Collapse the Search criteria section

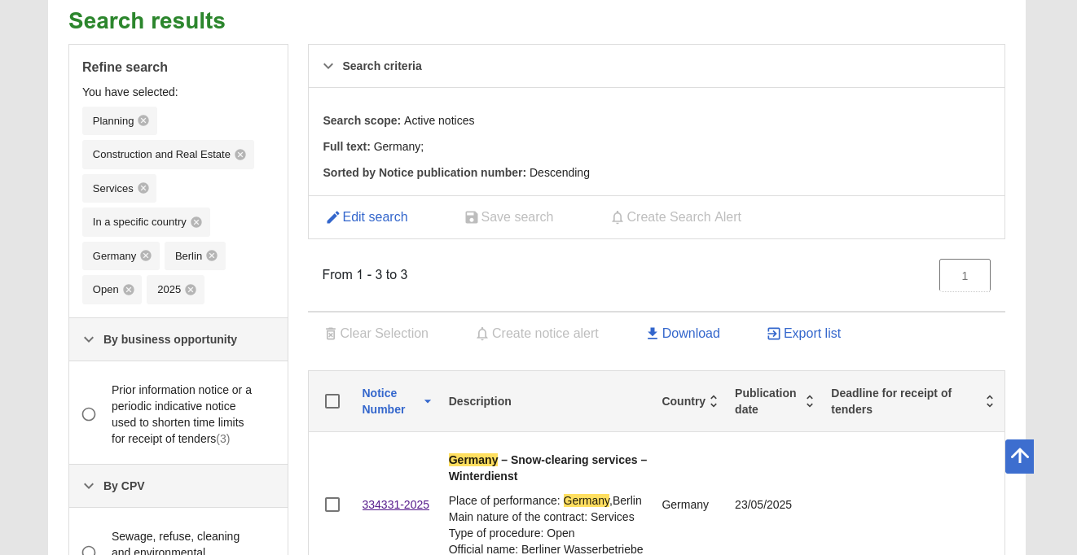(x=328, y=66)
